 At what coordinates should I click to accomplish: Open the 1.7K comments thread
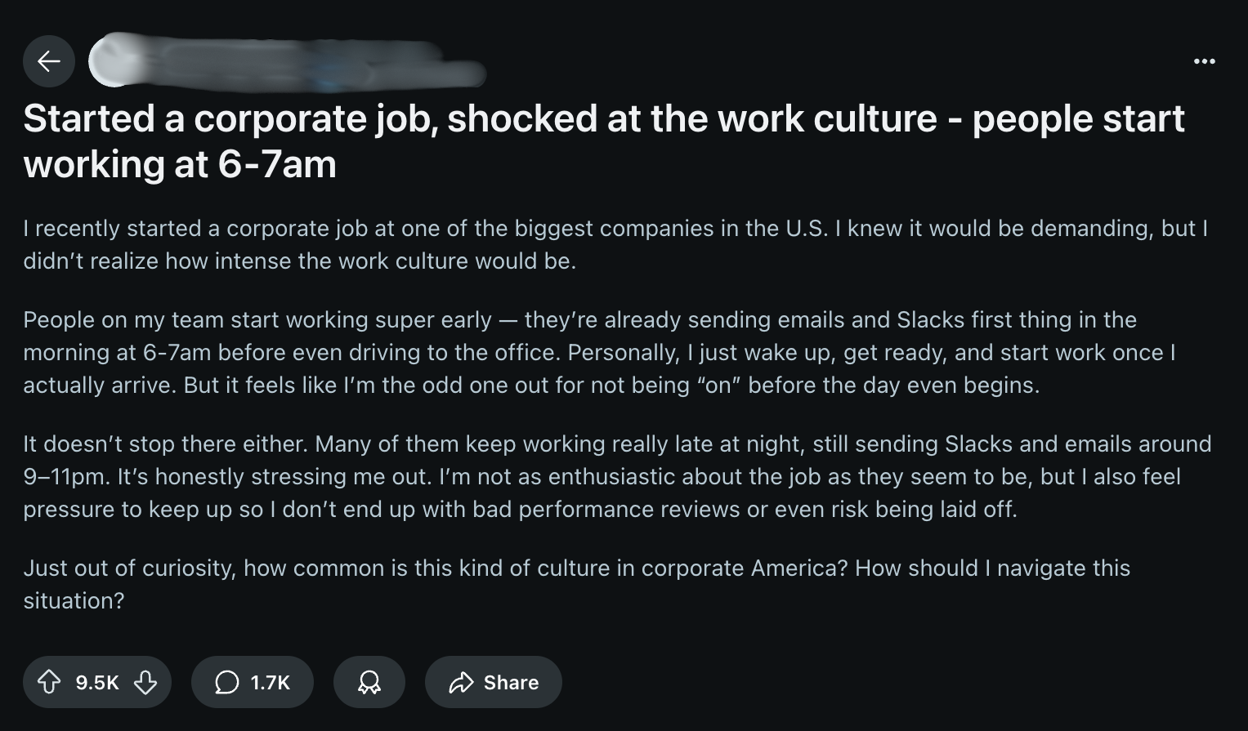252,682
